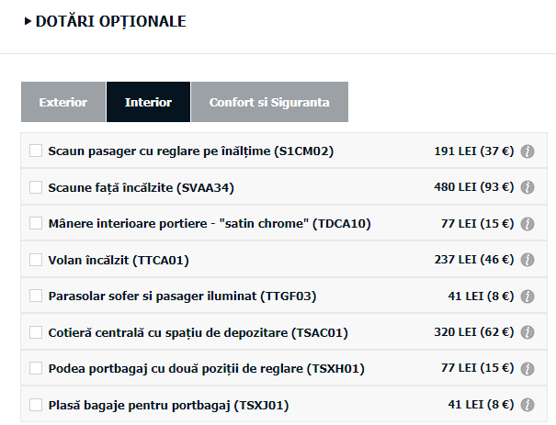Check Plasă bagaje pentru portbagaj option

(36, 405)
